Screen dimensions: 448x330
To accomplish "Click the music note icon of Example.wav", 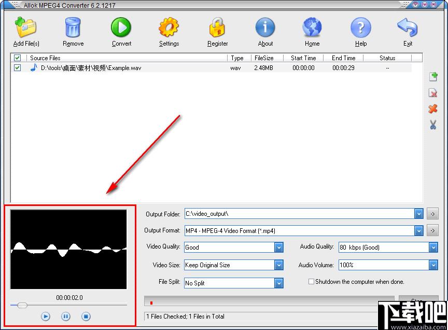I will point(34,68).
